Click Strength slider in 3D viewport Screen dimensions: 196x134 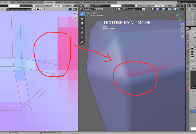tap(164, 6)
